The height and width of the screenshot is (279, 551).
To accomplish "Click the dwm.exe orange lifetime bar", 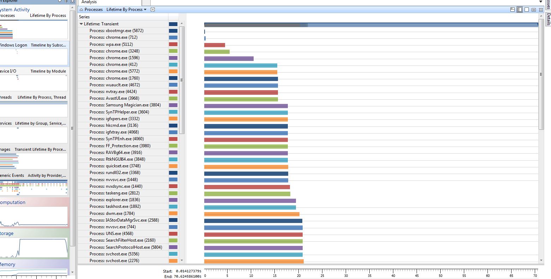I will [x=252, y=214].
